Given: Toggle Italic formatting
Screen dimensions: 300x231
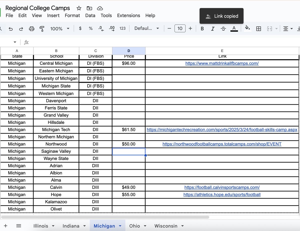Looking at the screenshot, I should click(213, 28).
